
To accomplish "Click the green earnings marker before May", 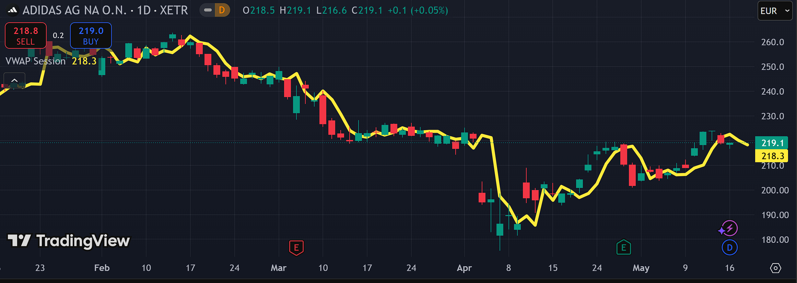I will 623,247.
